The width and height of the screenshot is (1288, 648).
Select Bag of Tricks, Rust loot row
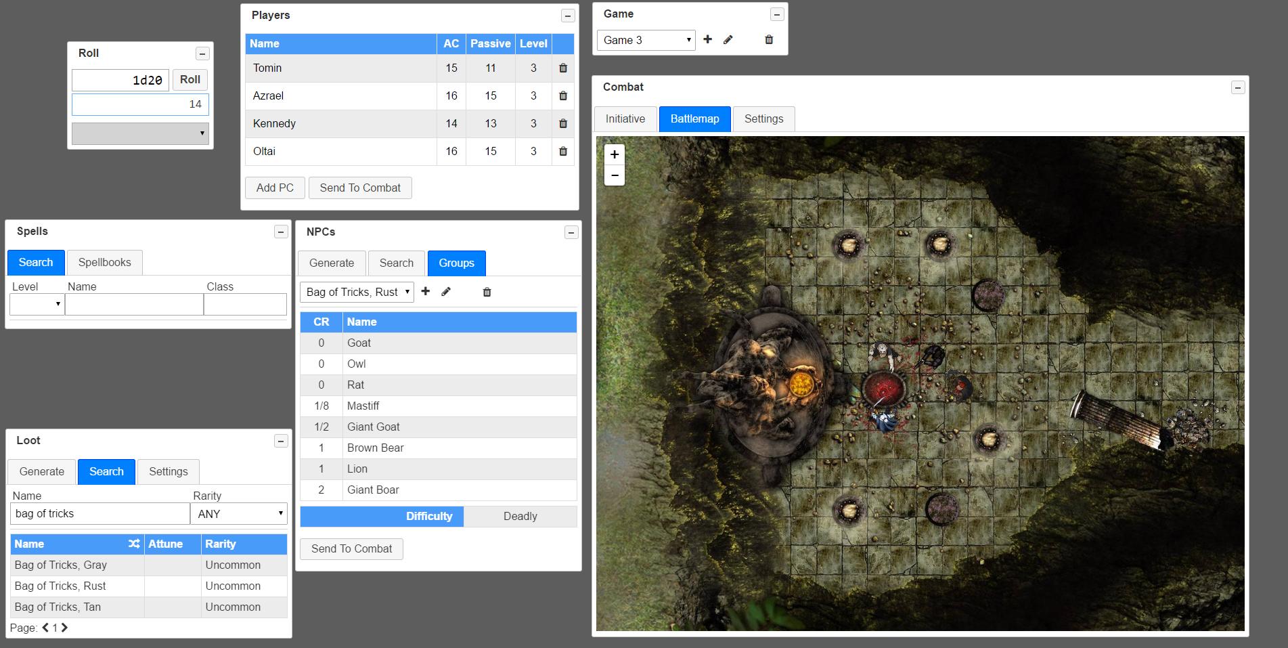tap(149, 586)
